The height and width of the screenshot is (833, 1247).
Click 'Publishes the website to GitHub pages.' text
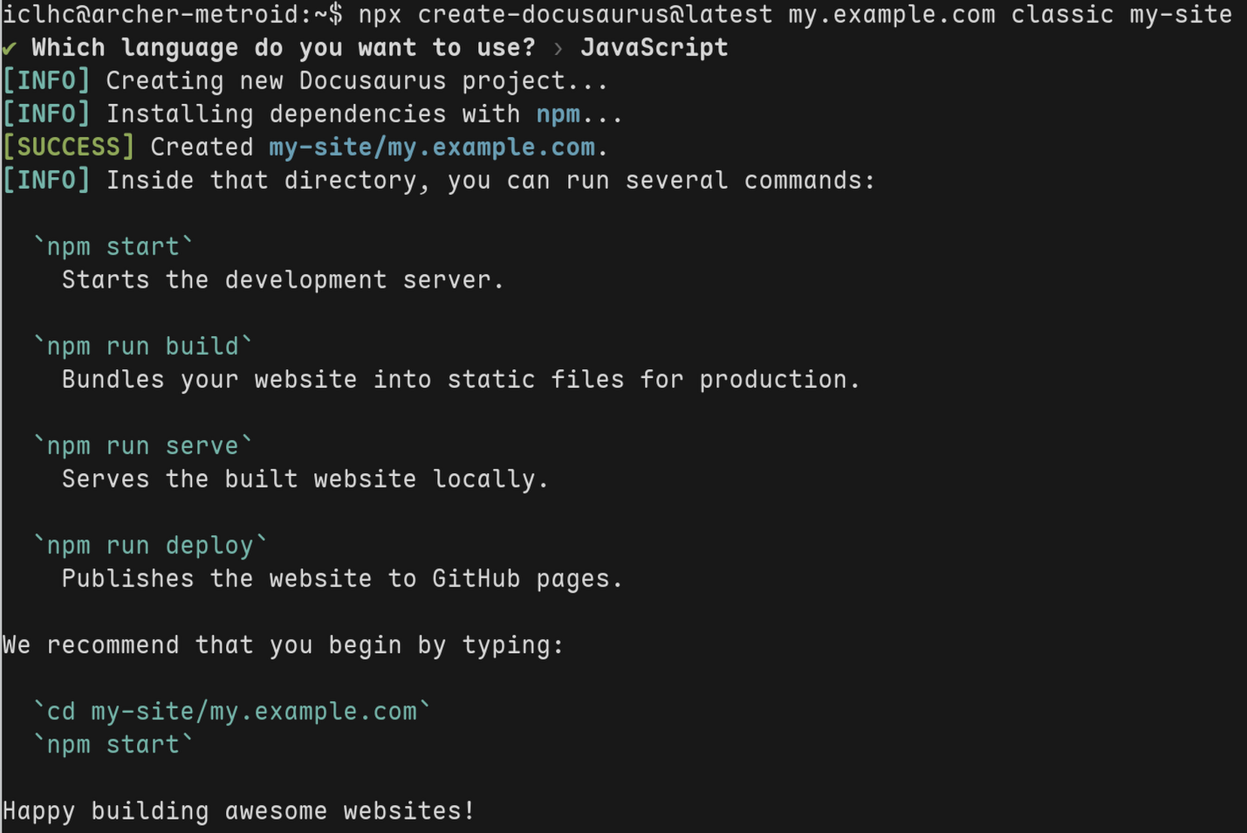click(x=342, y=579)
